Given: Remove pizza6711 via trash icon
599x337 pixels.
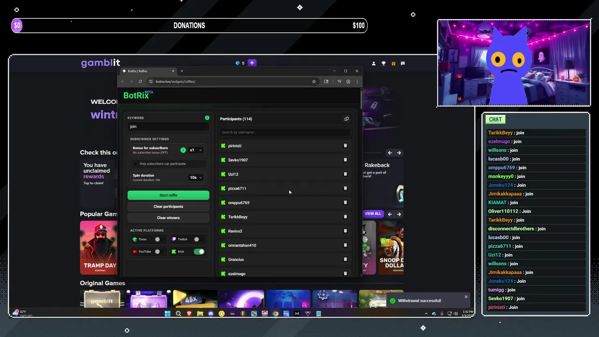Looking at the screenshot, I should (x=345, y=188).
